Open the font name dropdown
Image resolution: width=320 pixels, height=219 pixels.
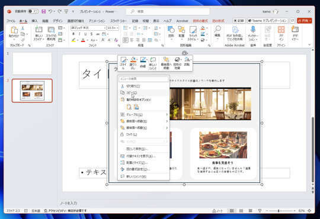point(105,28)
